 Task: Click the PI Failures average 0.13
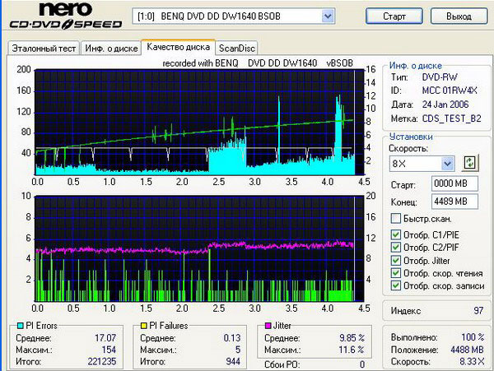pyautogui.click(x=232, y=338)
